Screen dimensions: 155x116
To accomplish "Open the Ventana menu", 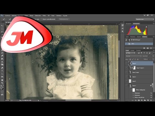I will click(x=59, y=15).
